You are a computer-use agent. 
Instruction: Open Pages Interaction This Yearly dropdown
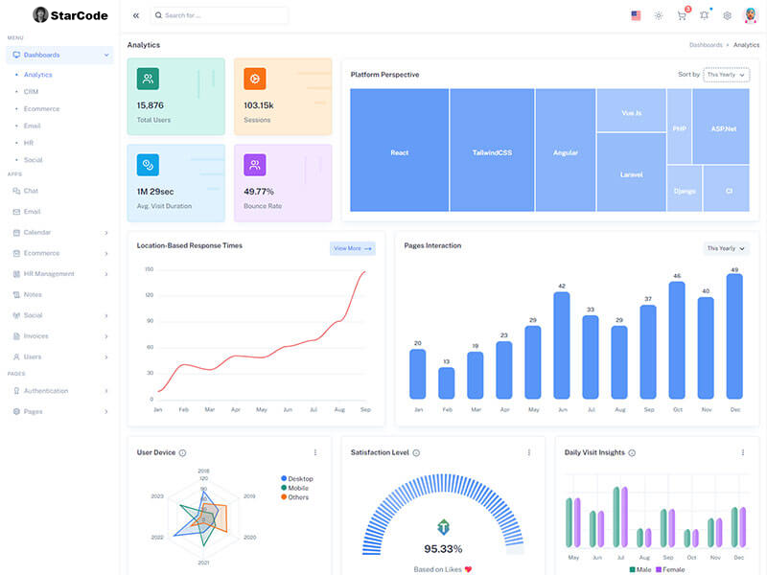click(x=726, y=248)
